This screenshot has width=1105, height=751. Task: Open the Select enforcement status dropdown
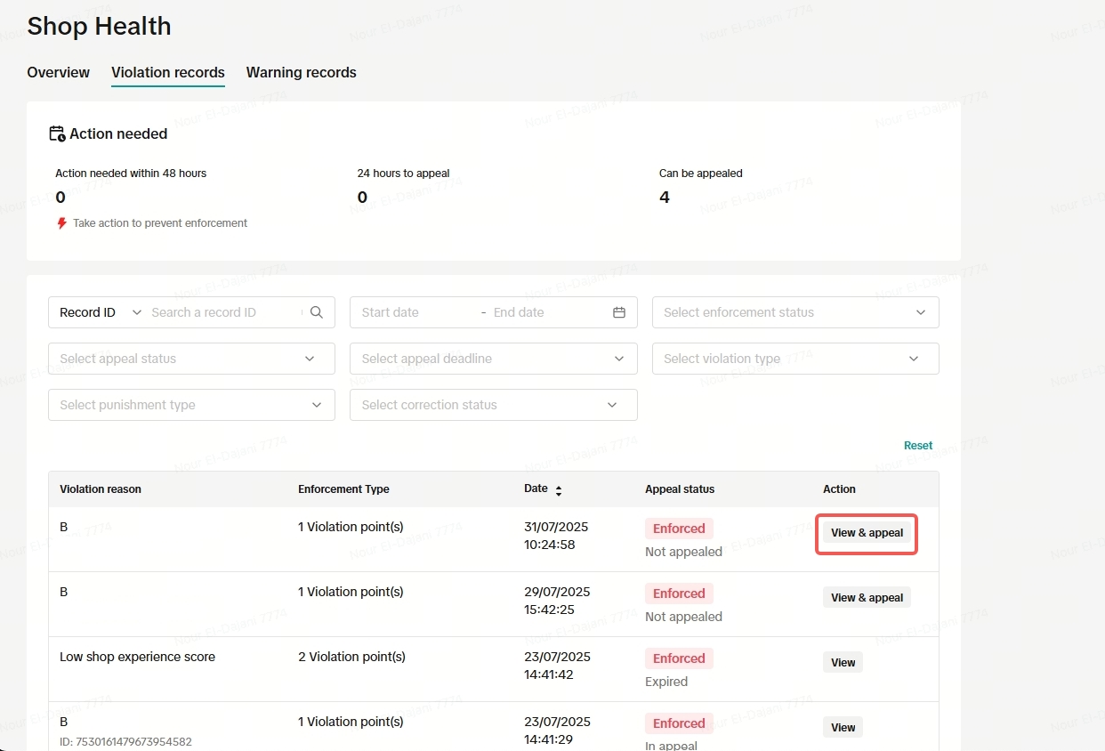pyautogui.click(x=795, y=312)
